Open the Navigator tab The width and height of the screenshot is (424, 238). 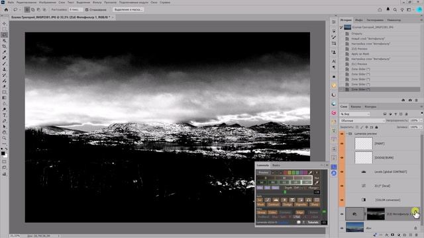(394, 20)
